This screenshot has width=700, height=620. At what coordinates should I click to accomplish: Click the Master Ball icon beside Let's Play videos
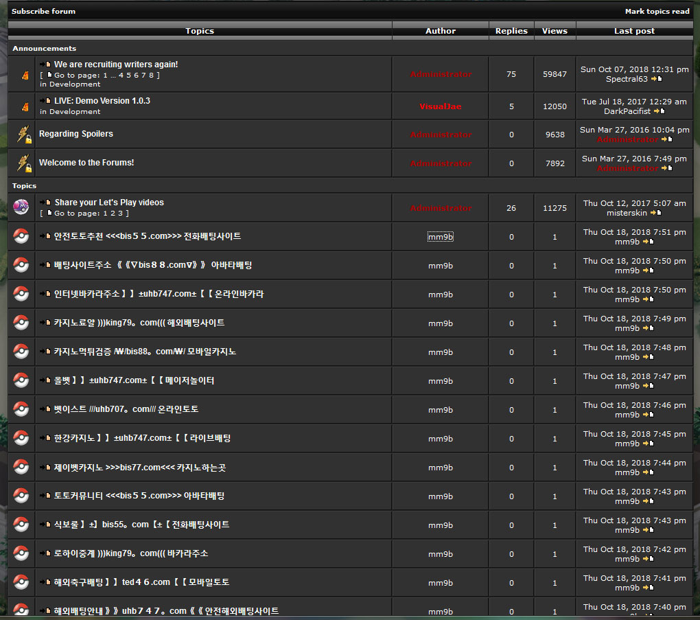point(21,207)
